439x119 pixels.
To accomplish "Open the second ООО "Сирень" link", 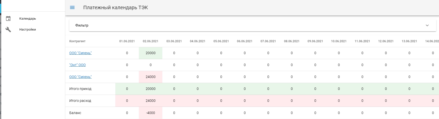I will pos(81,77).
